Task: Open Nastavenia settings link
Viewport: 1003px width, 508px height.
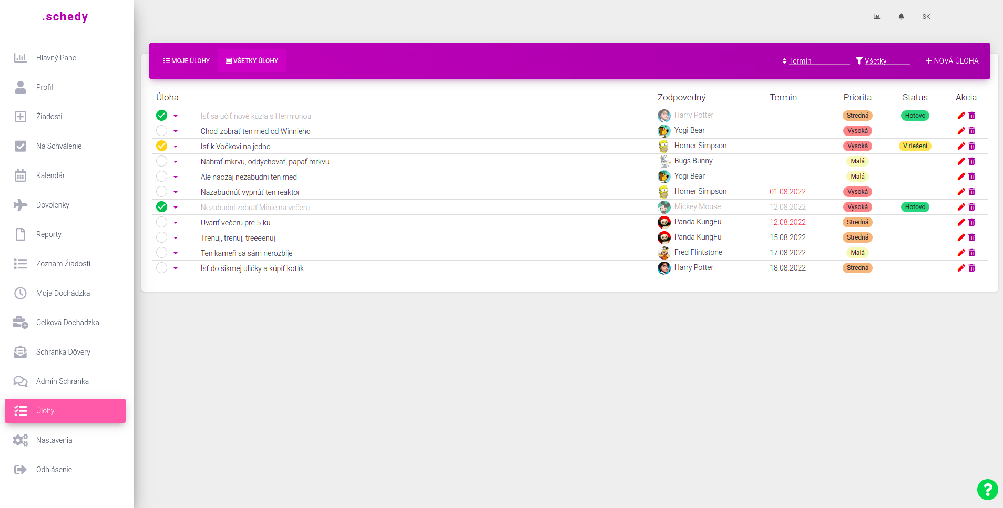Action: click(x=65, y=440)
